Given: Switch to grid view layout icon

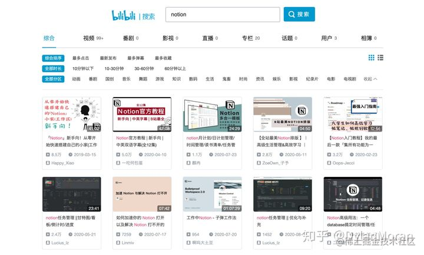Looking at the screenshot, I should [x=371, y=58].
